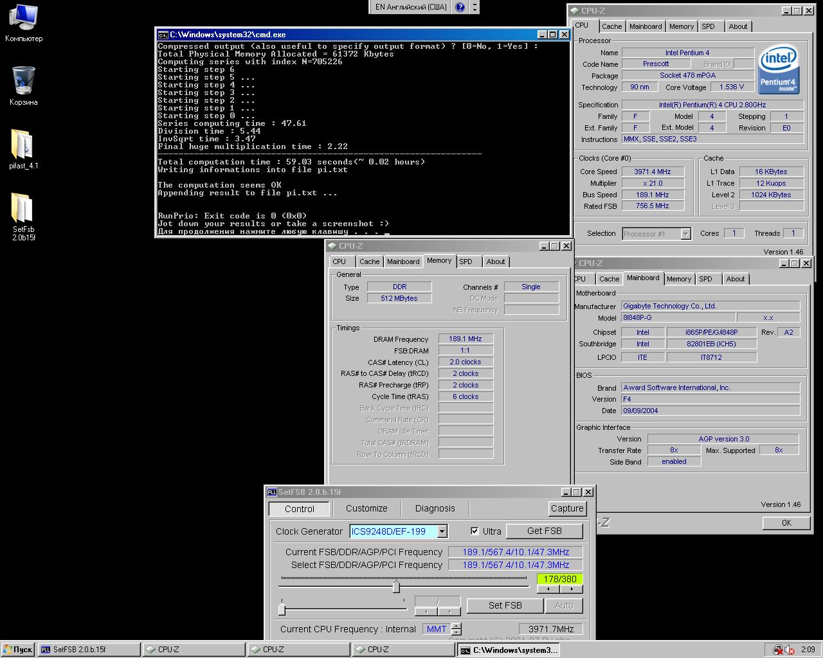The image size is (823, 658).
Task: Select the Корзина recycle bin icon
Action: click(x=23, y=87)
